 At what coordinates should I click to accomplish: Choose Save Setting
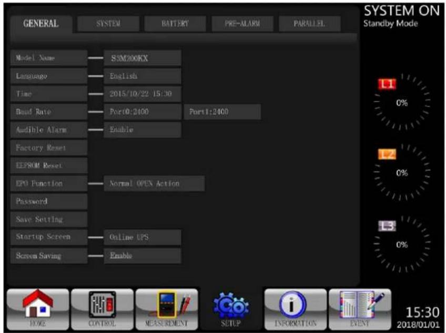48,219
